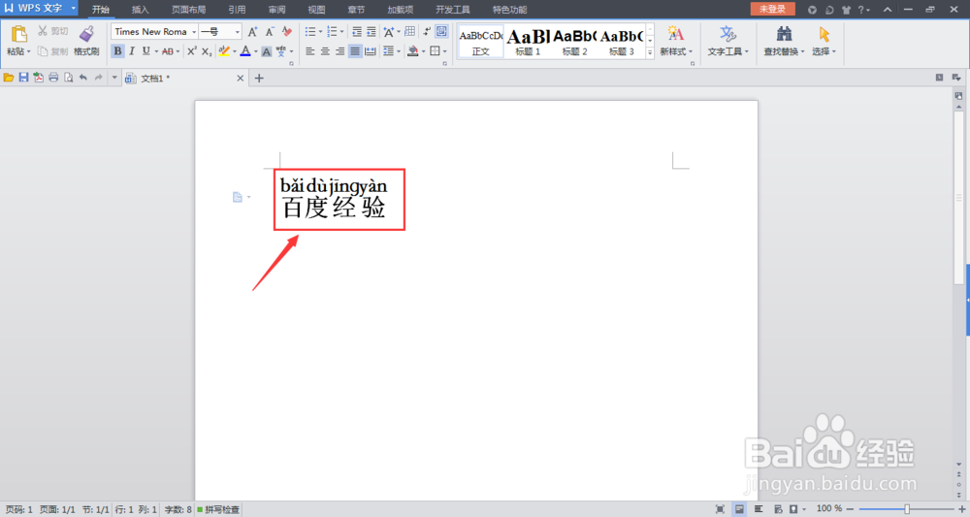
Task: Apply subscript formatting
Action: coord(207,51)
